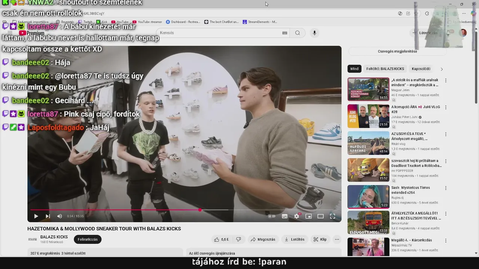Viewport: 479px width, 269px height.
Task: Open thumbnail of "A stricik és a maffiák" video
Action: 369,89
